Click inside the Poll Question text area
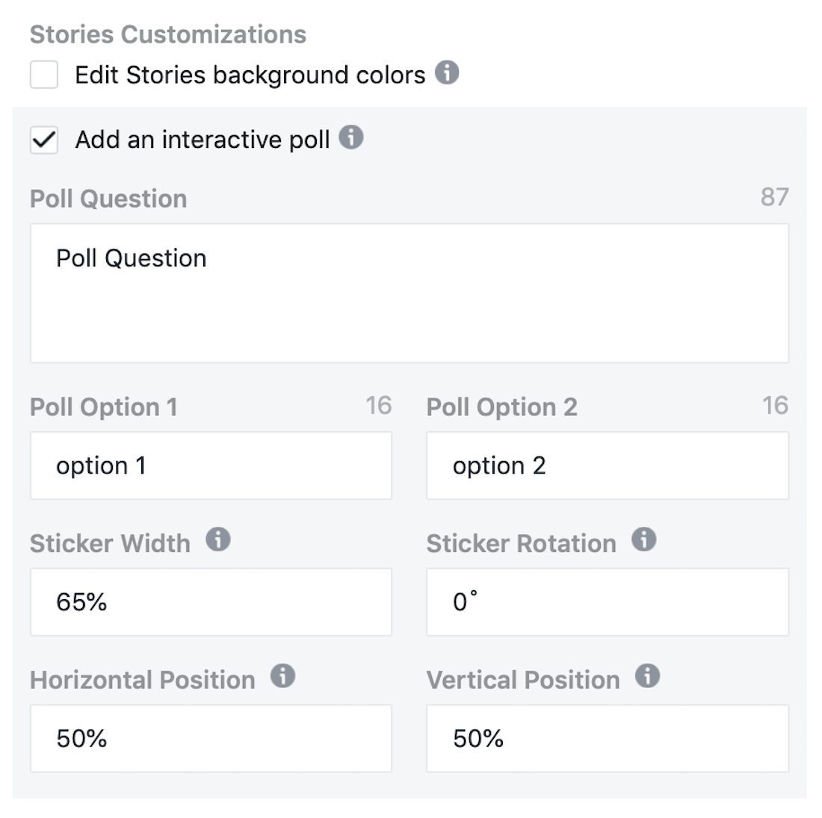 (x=410, y=291)
